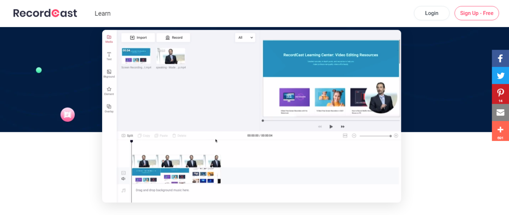Select the Bkground sidebar option
The height and width of the screenshot is (215, 509).
coord(109,74)
